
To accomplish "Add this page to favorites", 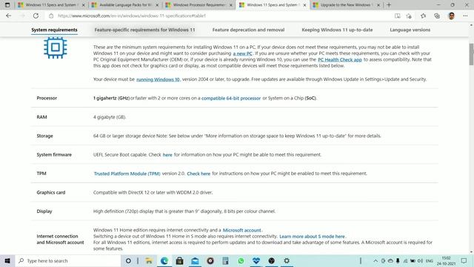I will pyautogui.click(x=409, y=16).
